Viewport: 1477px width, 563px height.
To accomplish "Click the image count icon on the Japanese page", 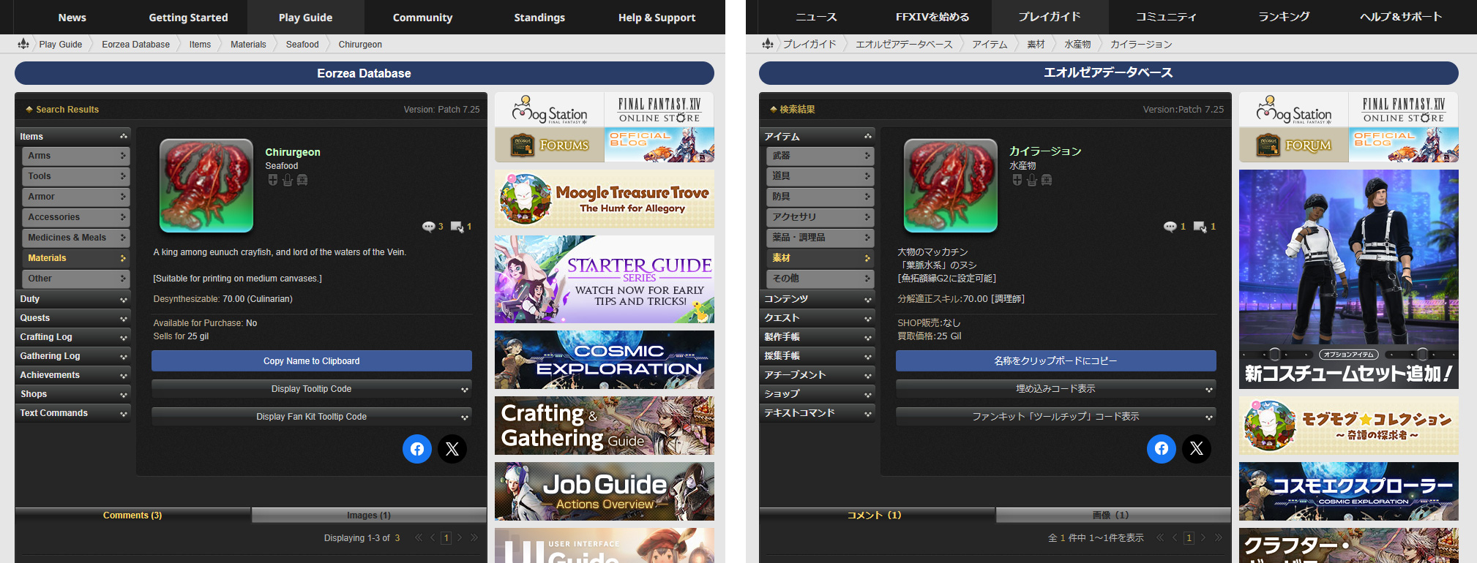I will [x=1200, y=227].
